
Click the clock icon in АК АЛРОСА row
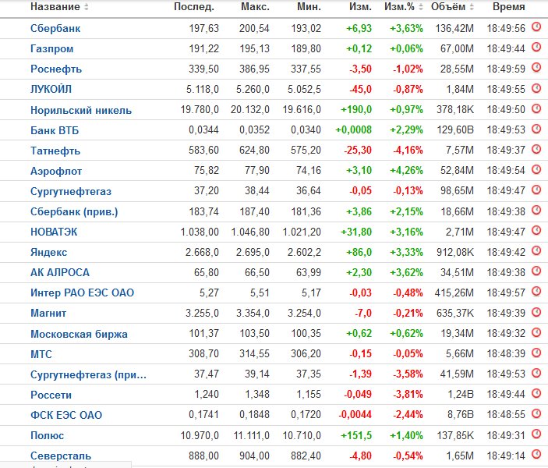pos(536,271)
